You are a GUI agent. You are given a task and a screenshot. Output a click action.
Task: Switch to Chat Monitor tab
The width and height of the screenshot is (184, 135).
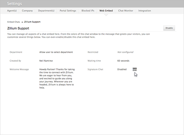tap(126, 11)
